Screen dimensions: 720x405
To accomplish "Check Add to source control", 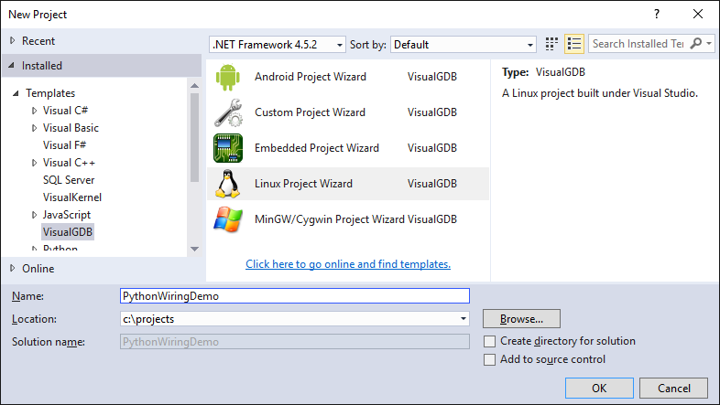I will pyautogui.click(x=491, y=359).
